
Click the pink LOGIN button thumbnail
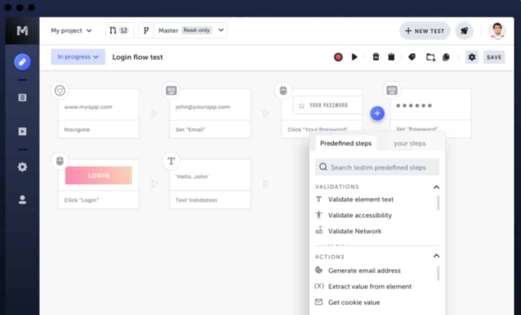[x=99, y=175]
